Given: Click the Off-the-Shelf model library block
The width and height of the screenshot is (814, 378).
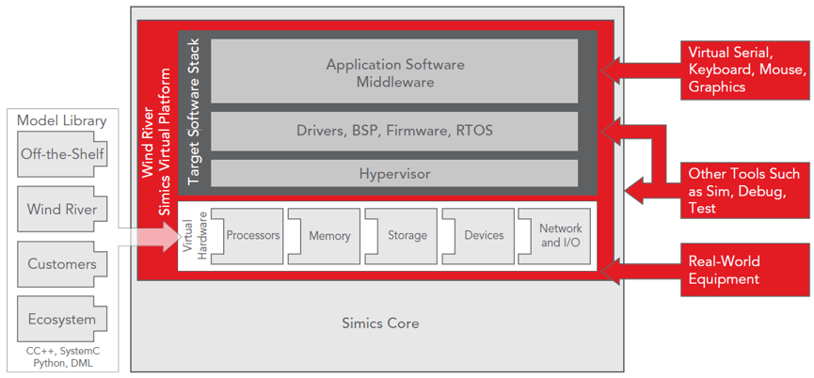Looking at the screenshot, I should tap(61, 153).
